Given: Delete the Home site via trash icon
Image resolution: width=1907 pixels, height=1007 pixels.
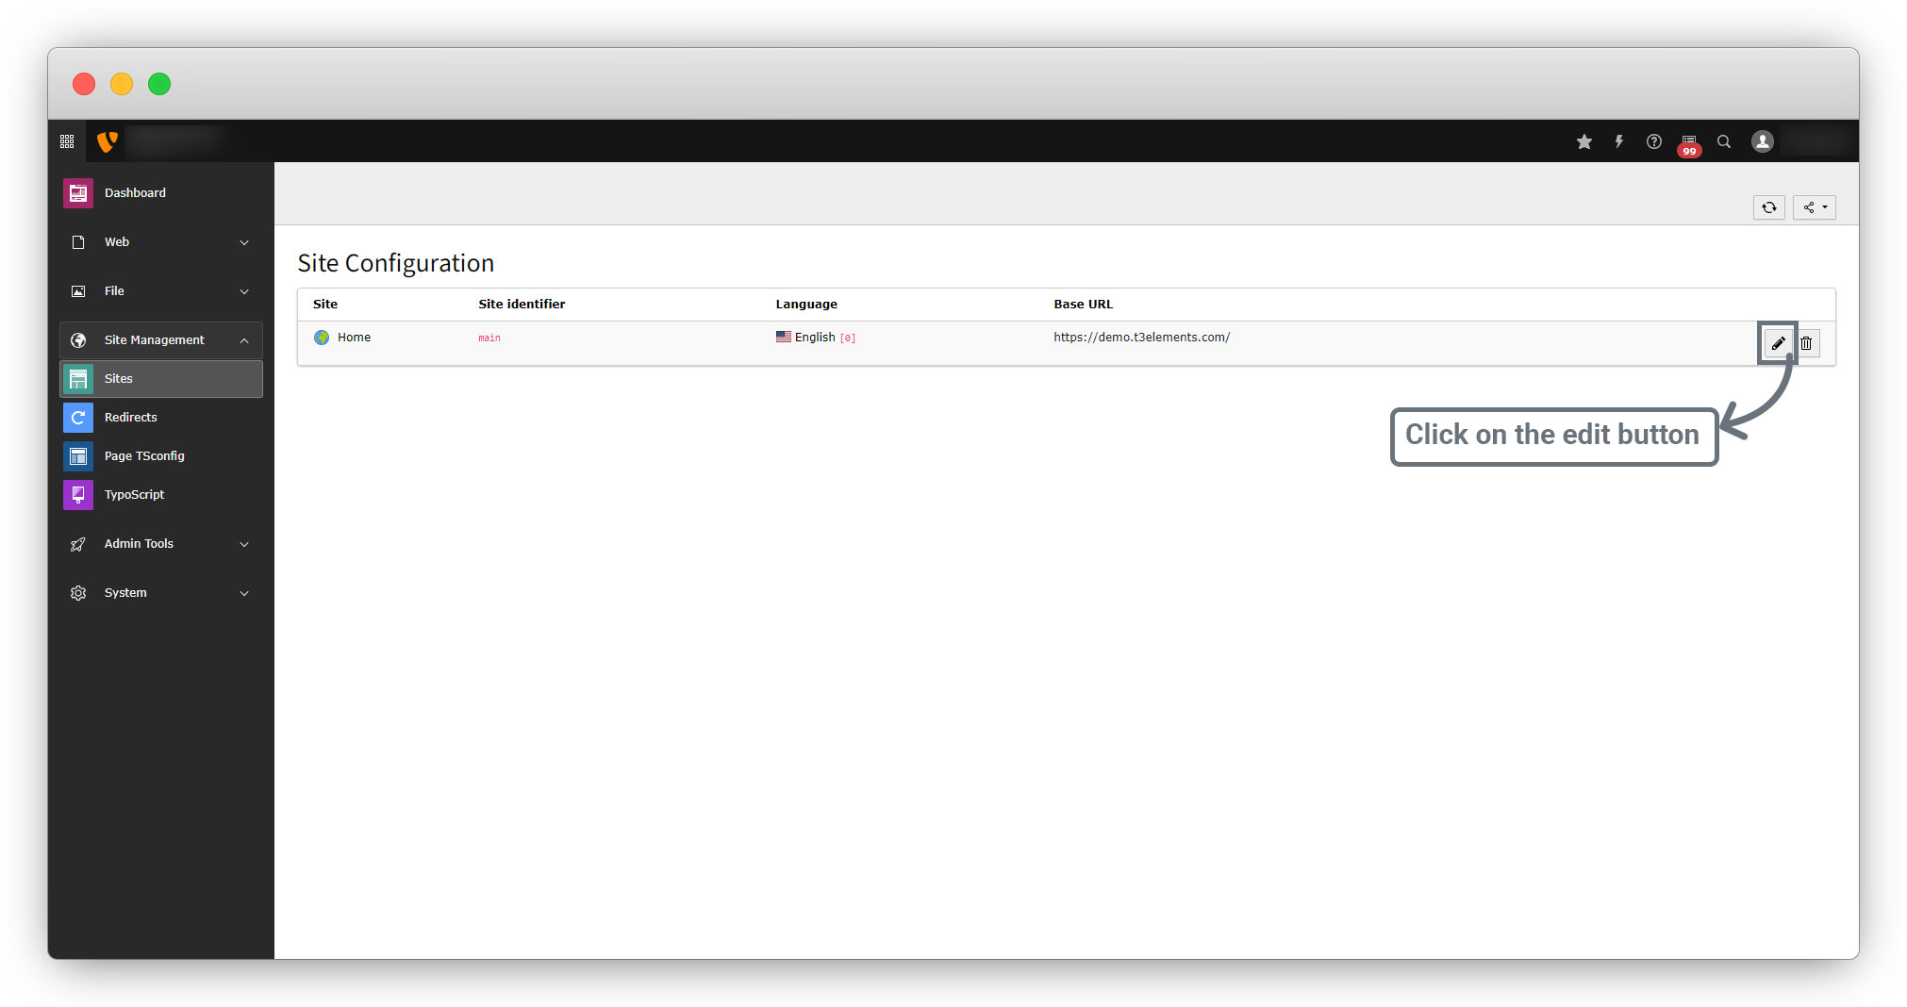Looking at the screenshot, I should [1806, 343].
